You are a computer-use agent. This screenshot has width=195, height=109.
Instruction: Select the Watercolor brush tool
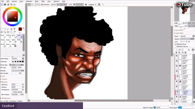19,37
